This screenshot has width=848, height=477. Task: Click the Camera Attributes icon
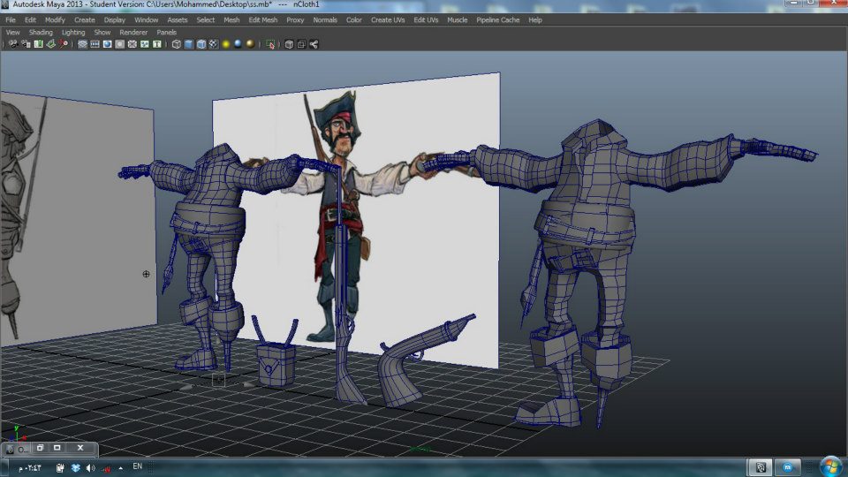click(26, 44)
